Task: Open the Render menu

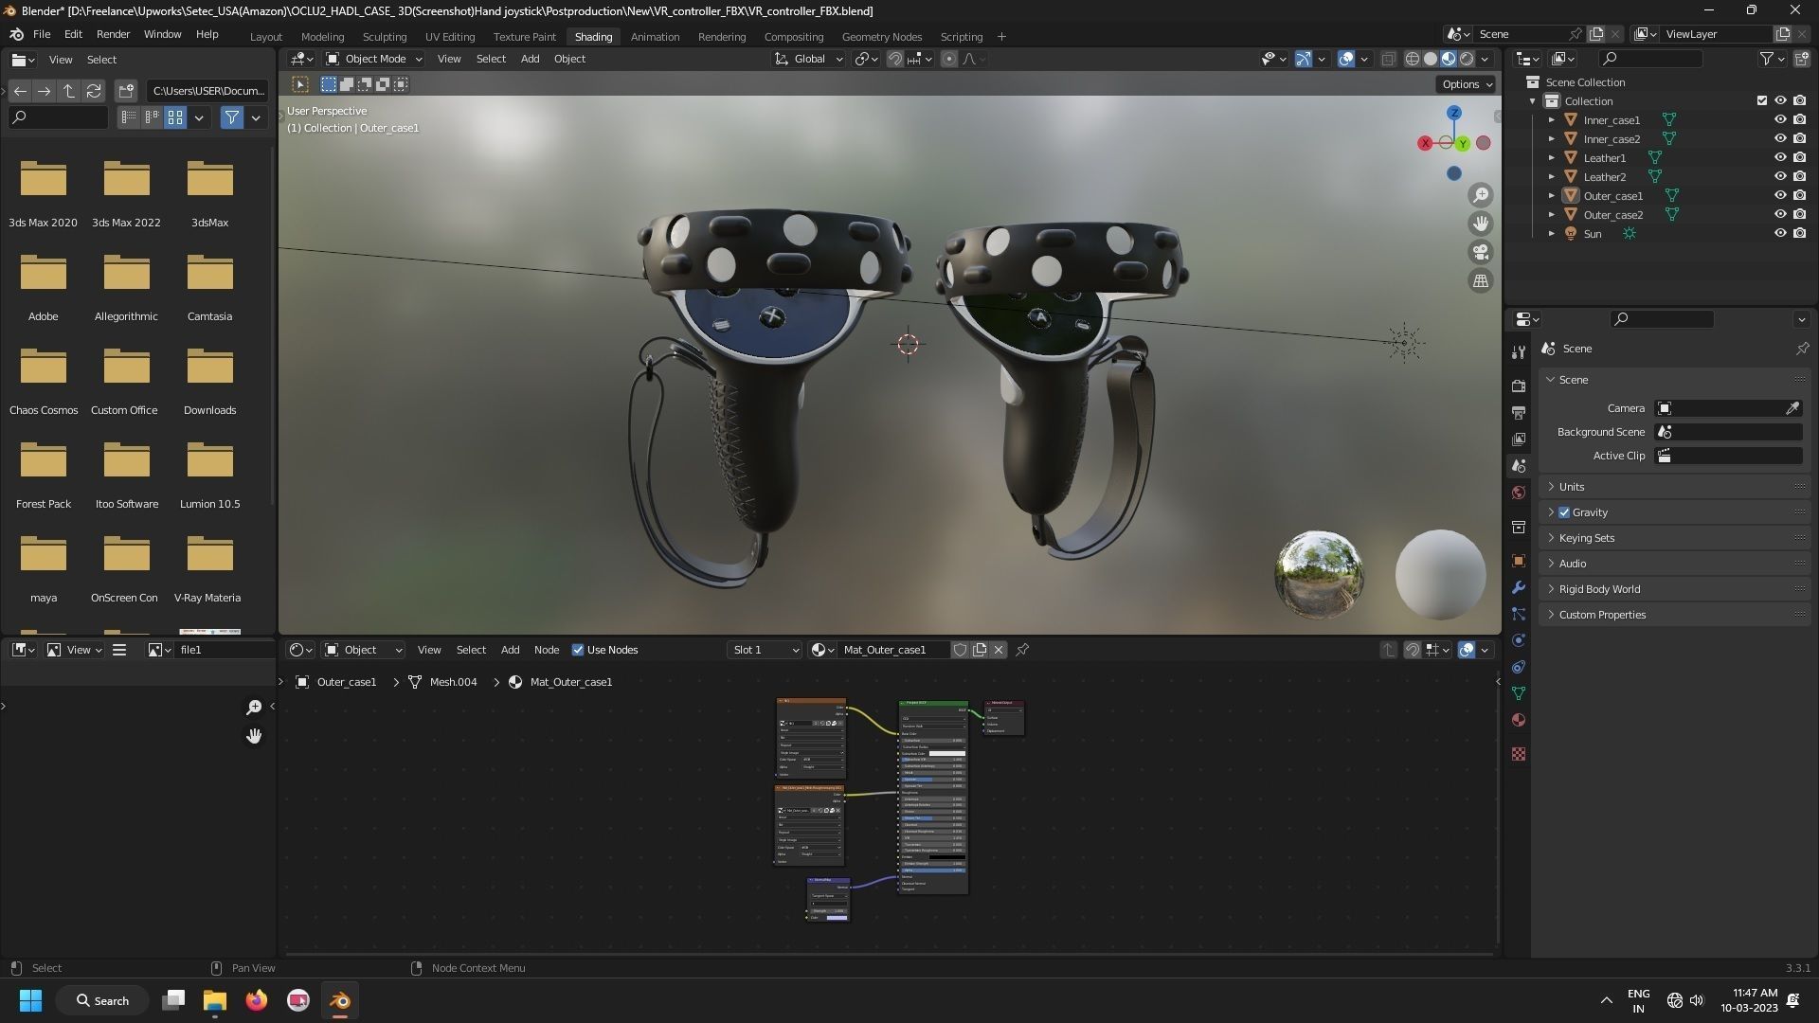Action: coord(113,34)
